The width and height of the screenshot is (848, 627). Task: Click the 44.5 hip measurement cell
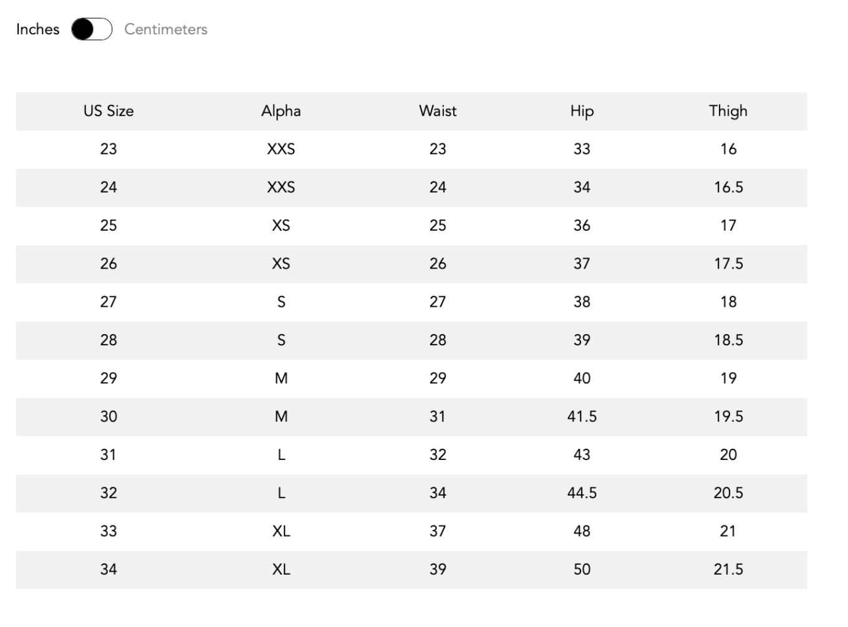point(582,493)
